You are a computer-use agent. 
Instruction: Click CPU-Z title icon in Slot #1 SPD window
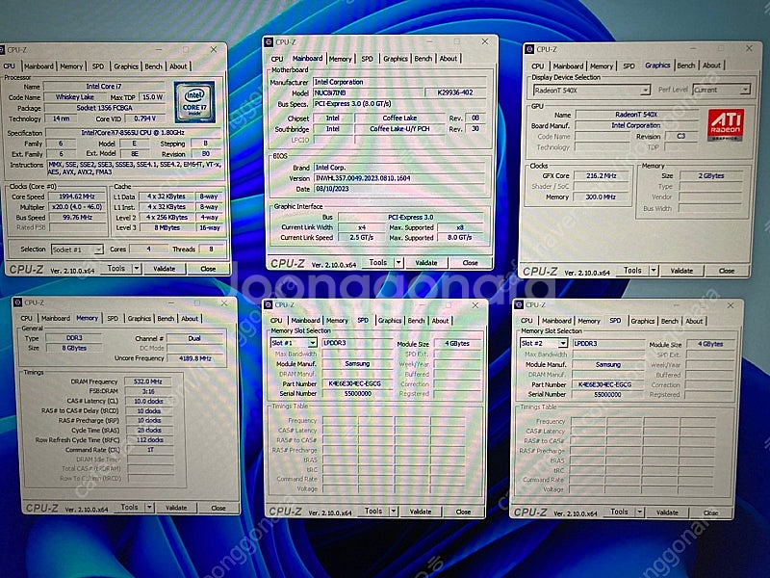coord(269,305)
